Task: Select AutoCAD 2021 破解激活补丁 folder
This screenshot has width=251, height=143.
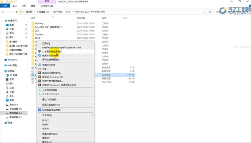Action: pyautogui.click(x=49, y=27)
